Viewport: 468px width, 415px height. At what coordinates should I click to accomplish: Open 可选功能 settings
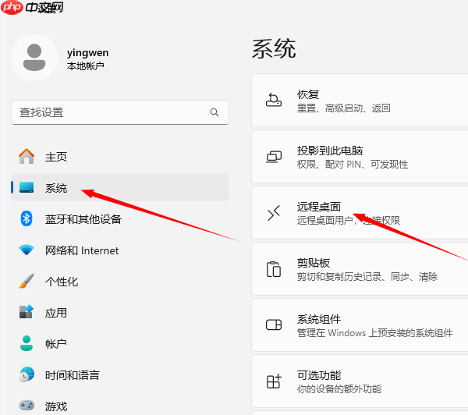pos(360,381)
